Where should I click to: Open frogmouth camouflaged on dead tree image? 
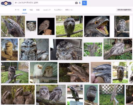[x=13, y=26]
